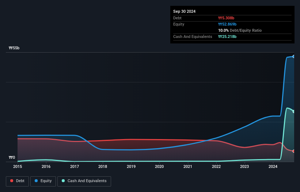Toggle Cash And Equivalents legend button
This screenshot has width=300, height=192.
84,181
